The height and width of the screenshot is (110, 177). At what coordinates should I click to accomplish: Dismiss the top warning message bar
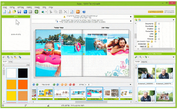(130, 17)
